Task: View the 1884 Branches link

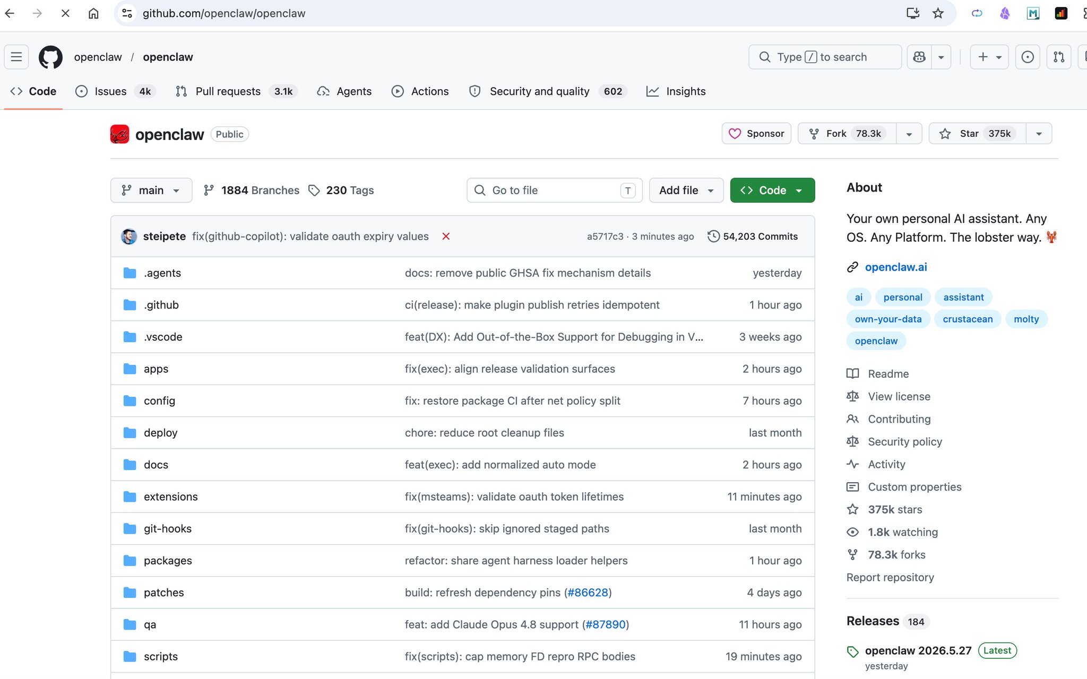Action: point(252,190)
